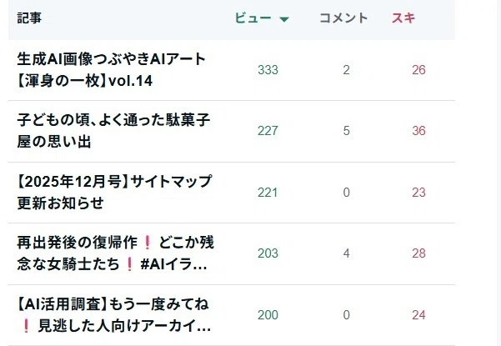Click comment count 4 for 女騎士 article
The height and width of the screenshot is (346, 501).
pyautogui.click(x=346, y=253)
